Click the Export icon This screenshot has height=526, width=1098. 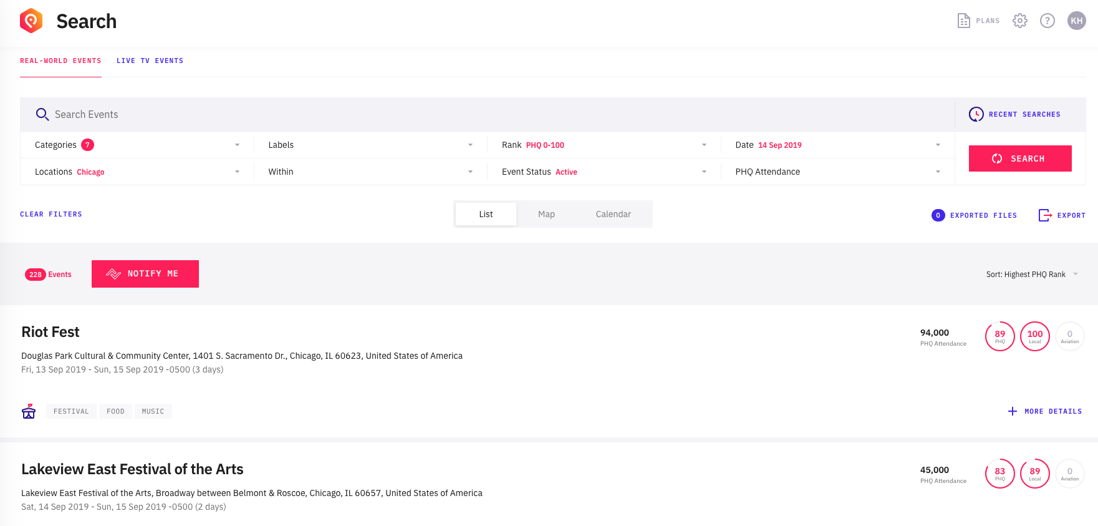pos(1044,215)
